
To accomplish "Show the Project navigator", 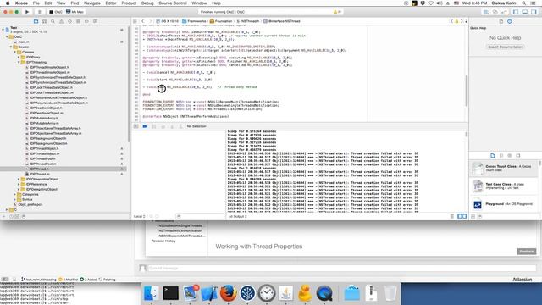I will click(36, 21).
